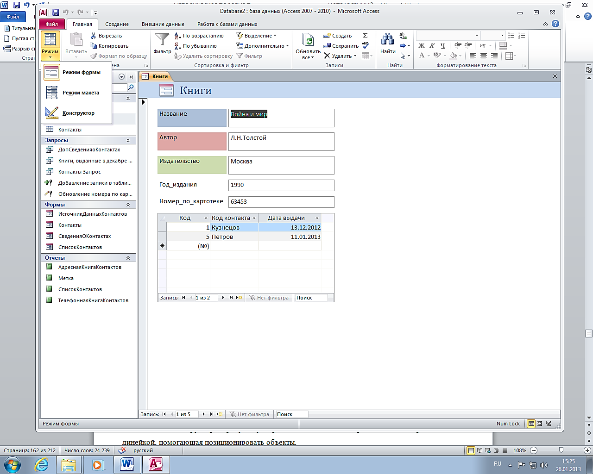
Task: Align text left in the formatting group
Action: 473,56
